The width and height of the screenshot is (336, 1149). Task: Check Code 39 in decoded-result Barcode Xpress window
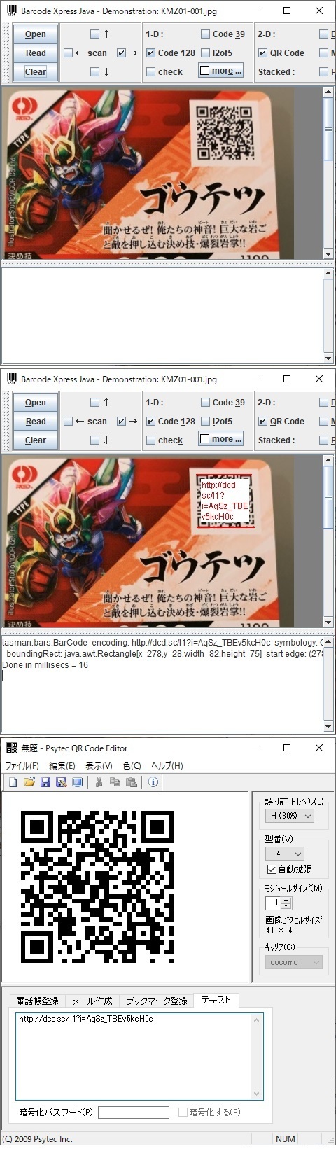[205, 402]
